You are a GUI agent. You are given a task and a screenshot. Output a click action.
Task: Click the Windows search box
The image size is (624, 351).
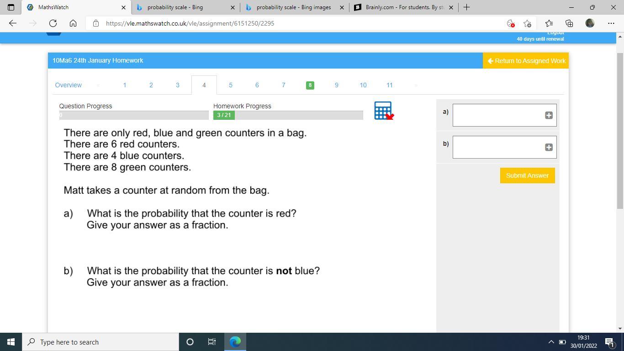[x=100, y=342]
